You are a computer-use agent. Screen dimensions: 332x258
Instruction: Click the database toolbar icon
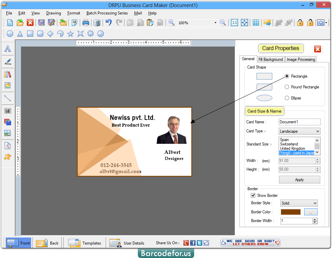tap(97, 23)
